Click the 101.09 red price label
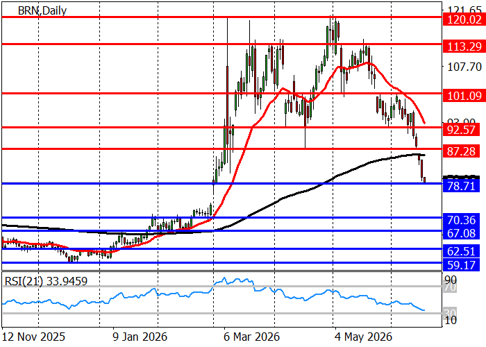Image resolution: width=486 pixels, height=347 pixels. [464, 96]
